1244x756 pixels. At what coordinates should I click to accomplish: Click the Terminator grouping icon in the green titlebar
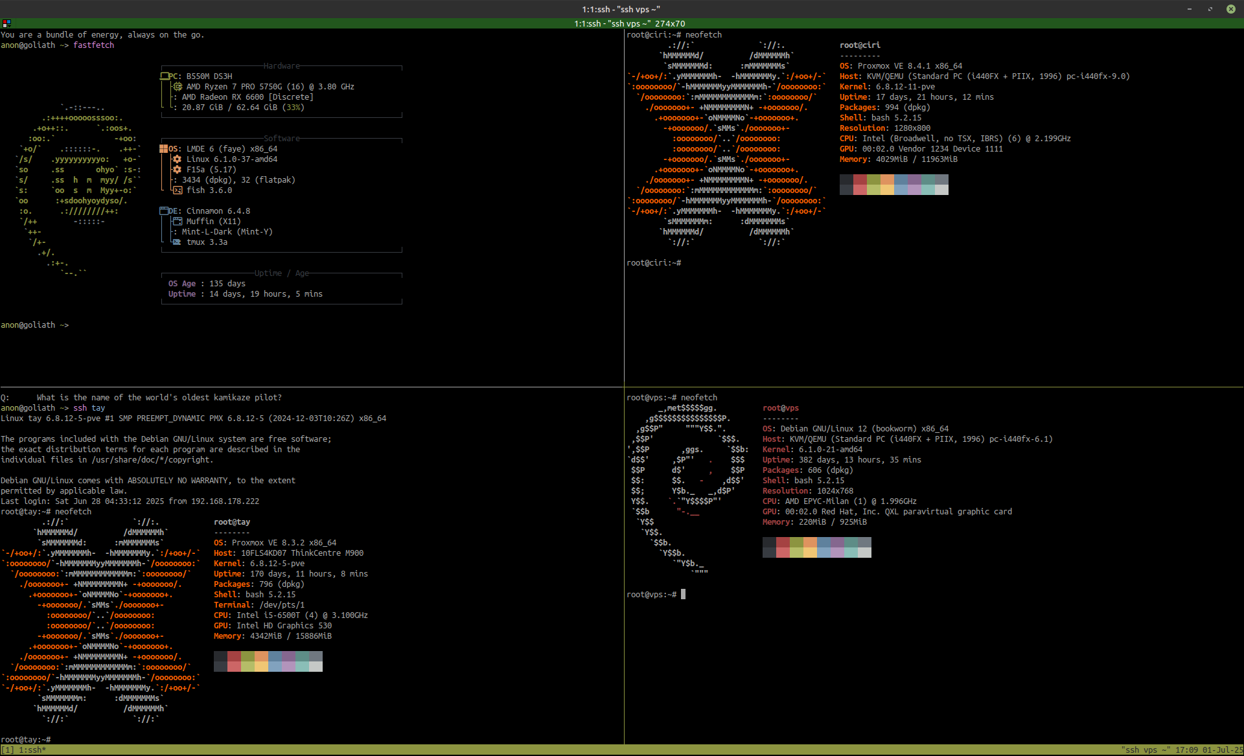[x=6, y=23]
